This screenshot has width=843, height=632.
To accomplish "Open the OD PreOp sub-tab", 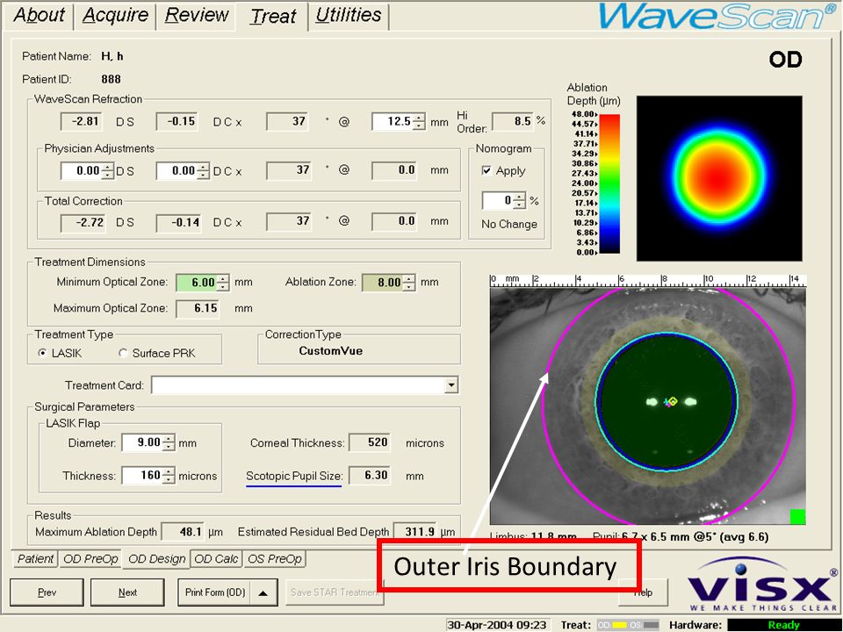I will 90,559.
